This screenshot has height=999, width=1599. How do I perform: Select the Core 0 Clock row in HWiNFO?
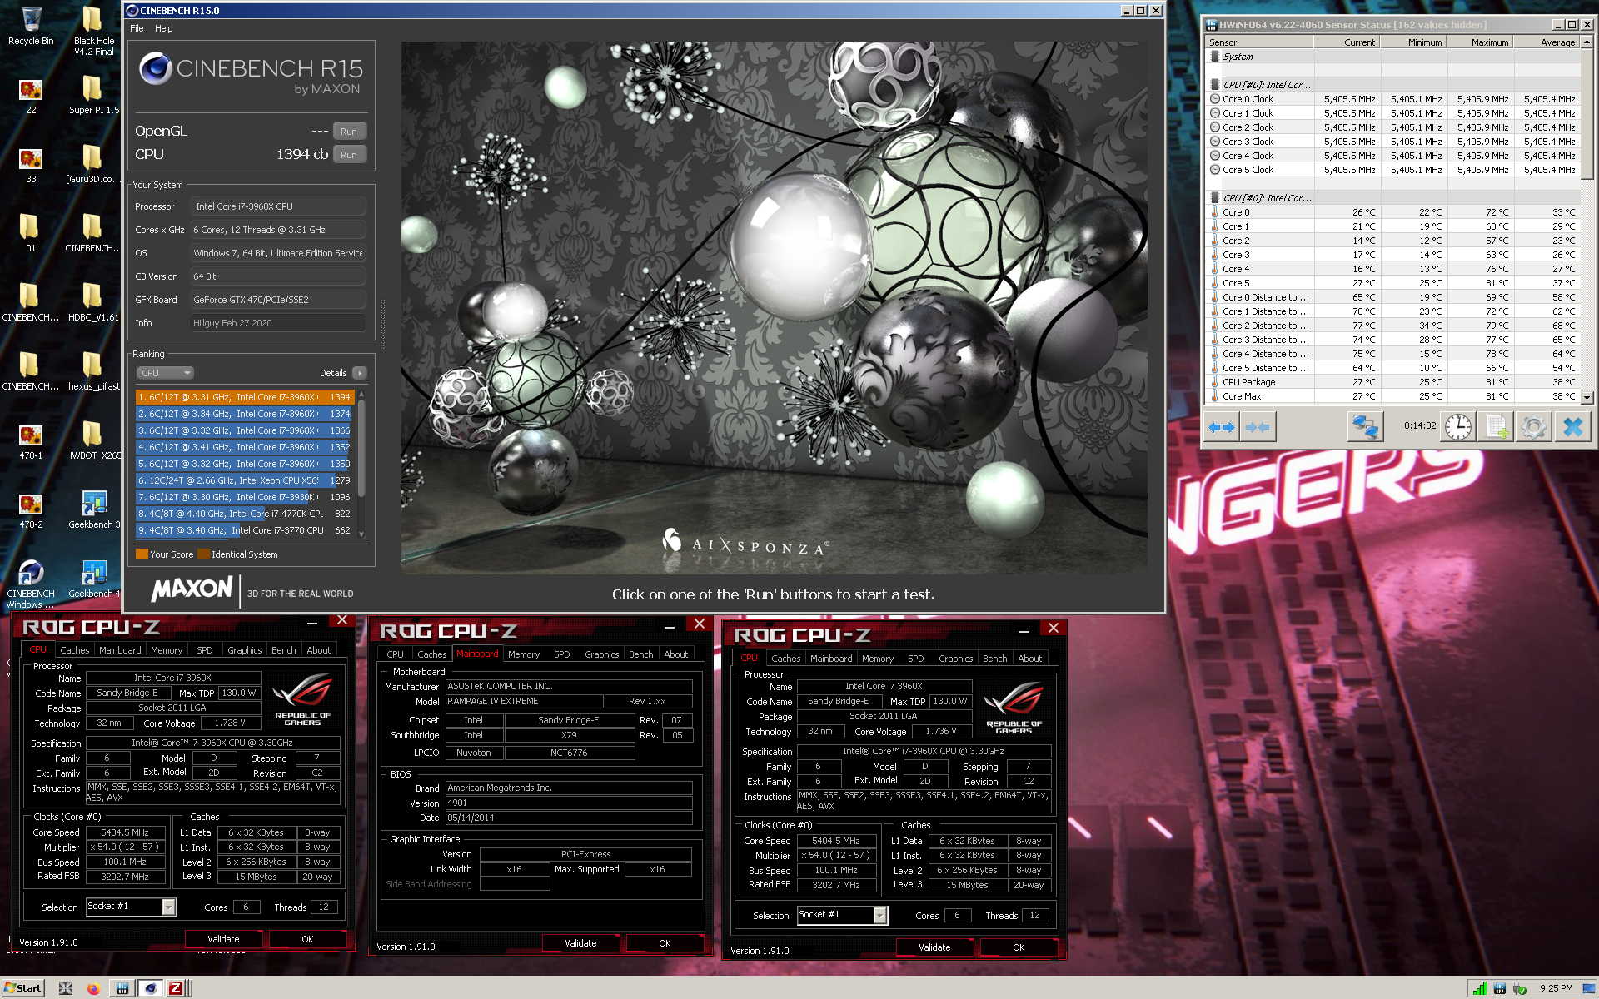pos(1393,99)
